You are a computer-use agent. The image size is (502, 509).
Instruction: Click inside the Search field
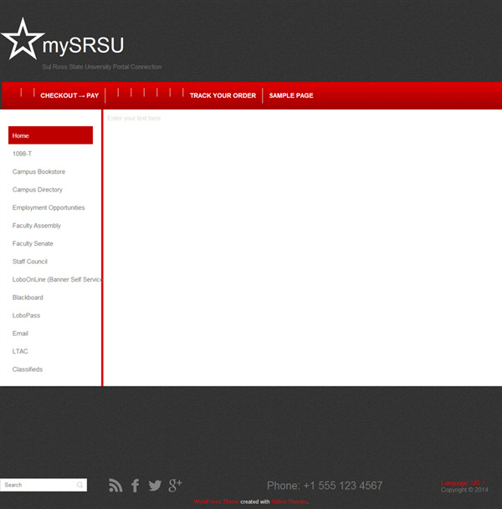point(38,485)
